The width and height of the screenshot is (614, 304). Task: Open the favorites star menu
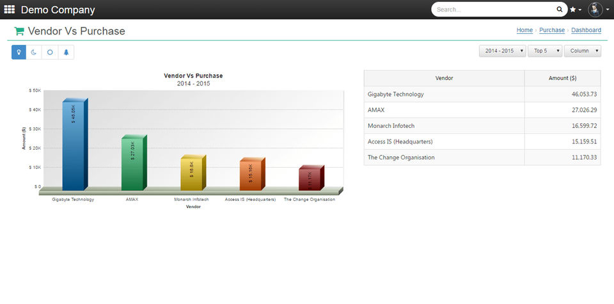(x=576, y=10)
